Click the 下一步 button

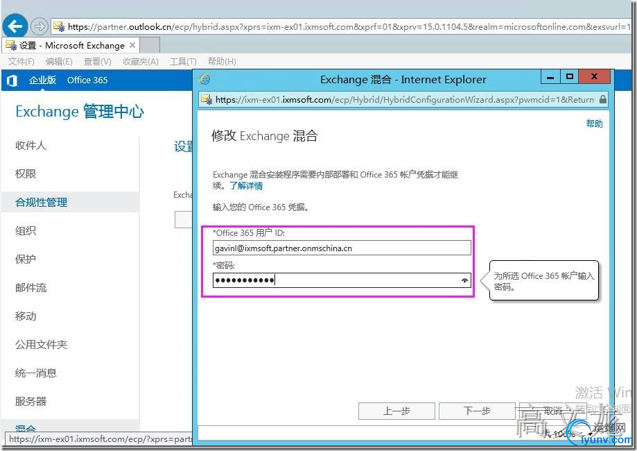click(477, 411)
